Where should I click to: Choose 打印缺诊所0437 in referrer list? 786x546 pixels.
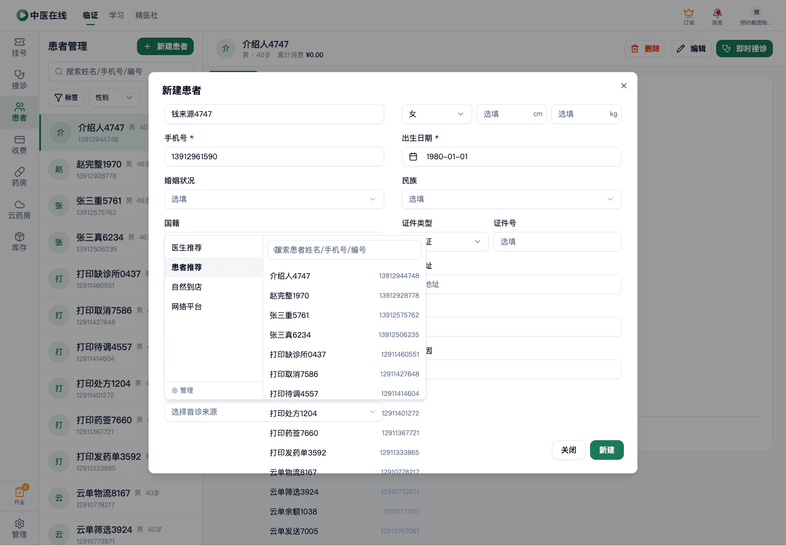click(344, 355)
